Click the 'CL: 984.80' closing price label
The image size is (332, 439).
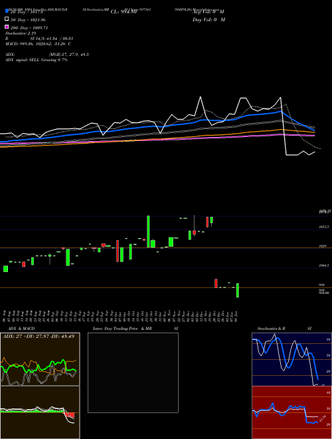pos(124,12)
